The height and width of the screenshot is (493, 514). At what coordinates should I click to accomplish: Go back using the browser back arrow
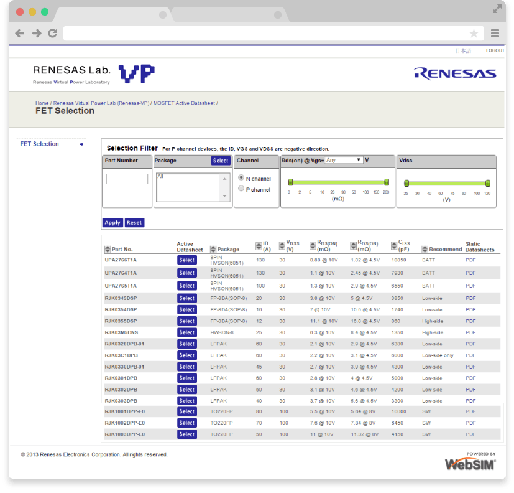click(20, 33)
